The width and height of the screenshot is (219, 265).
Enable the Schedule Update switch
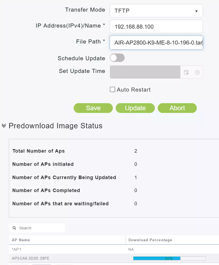pyautogui.click(x=117, y=58)
